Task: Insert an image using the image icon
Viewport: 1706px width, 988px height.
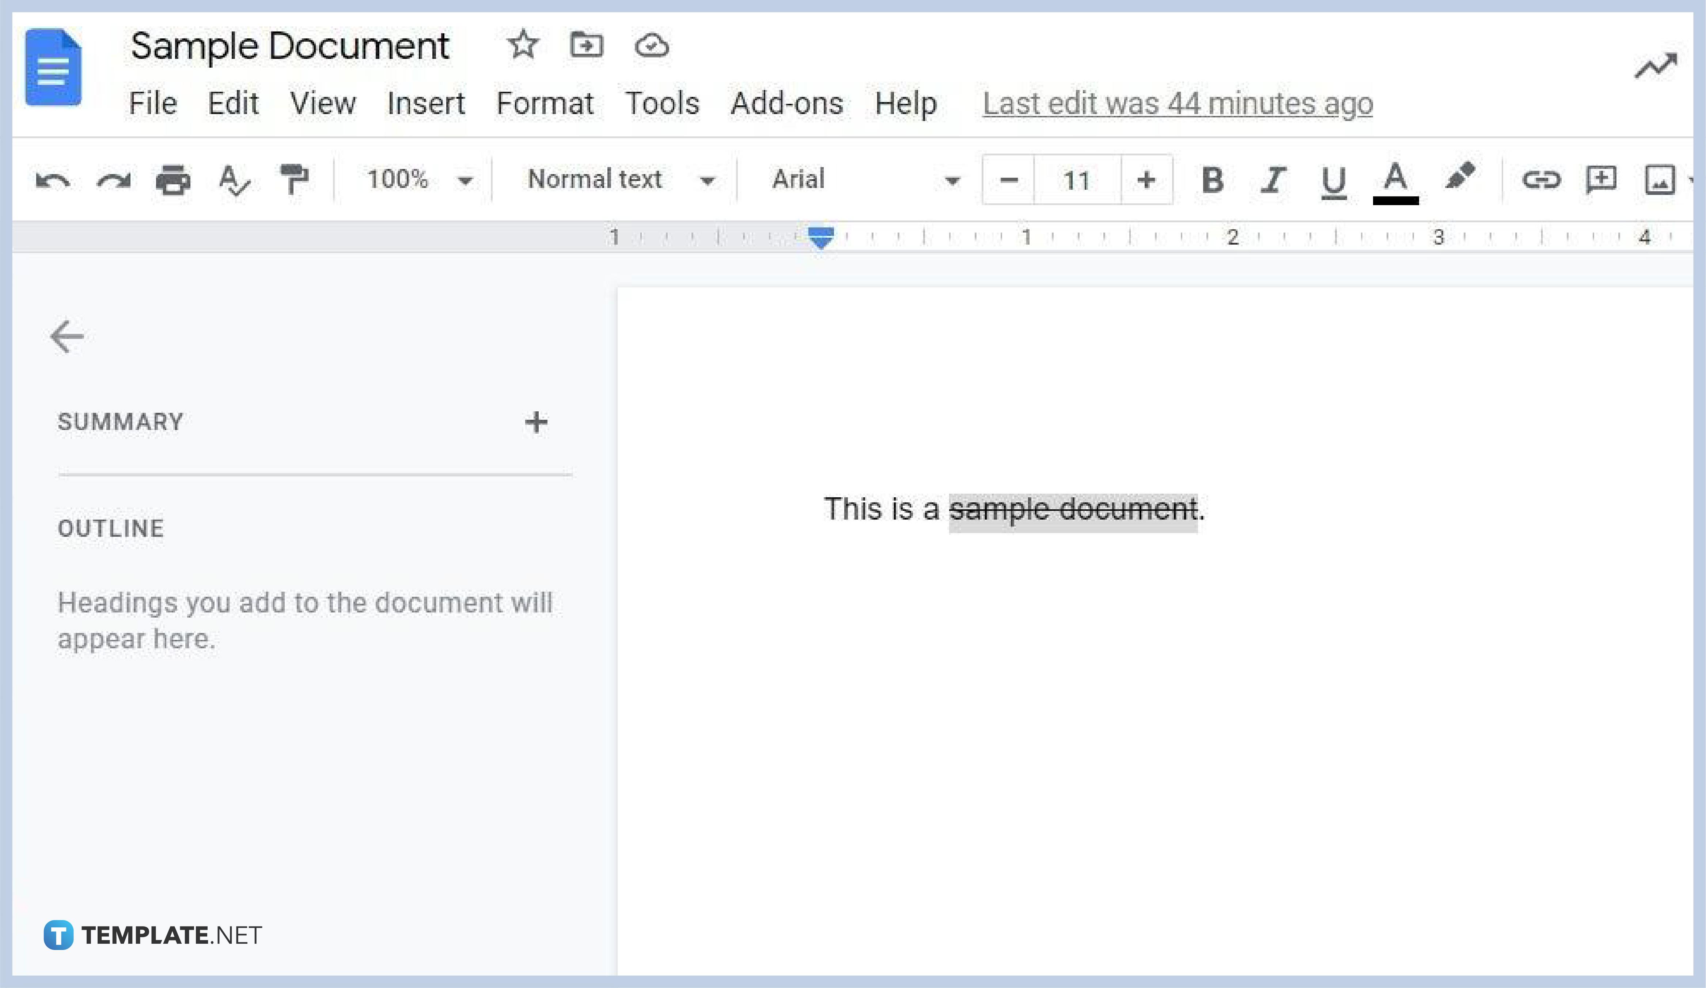Action: point(1661,180)
